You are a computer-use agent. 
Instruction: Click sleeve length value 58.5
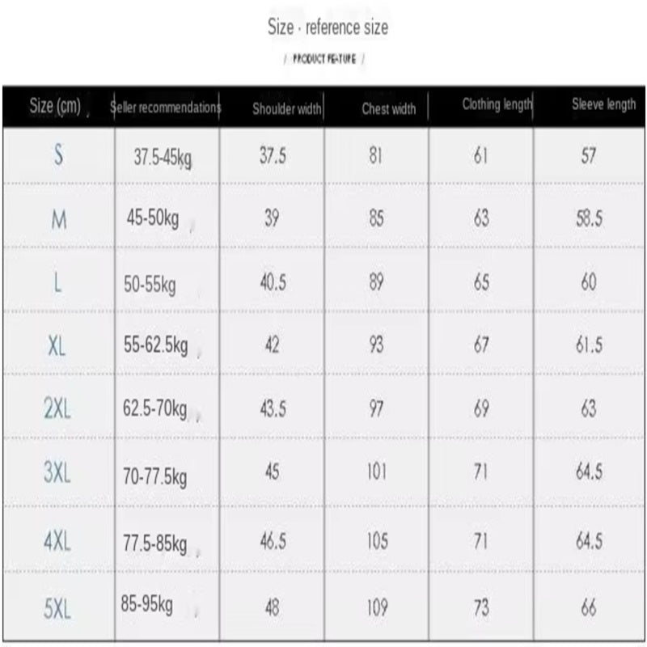pos(589,218)
